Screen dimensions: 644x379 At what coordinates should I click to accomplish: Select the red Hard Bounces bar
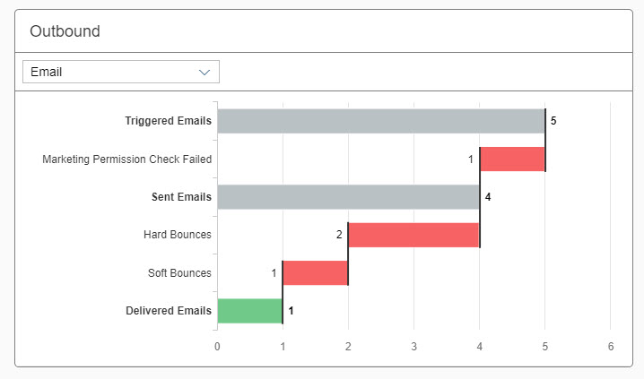point(413,235)
